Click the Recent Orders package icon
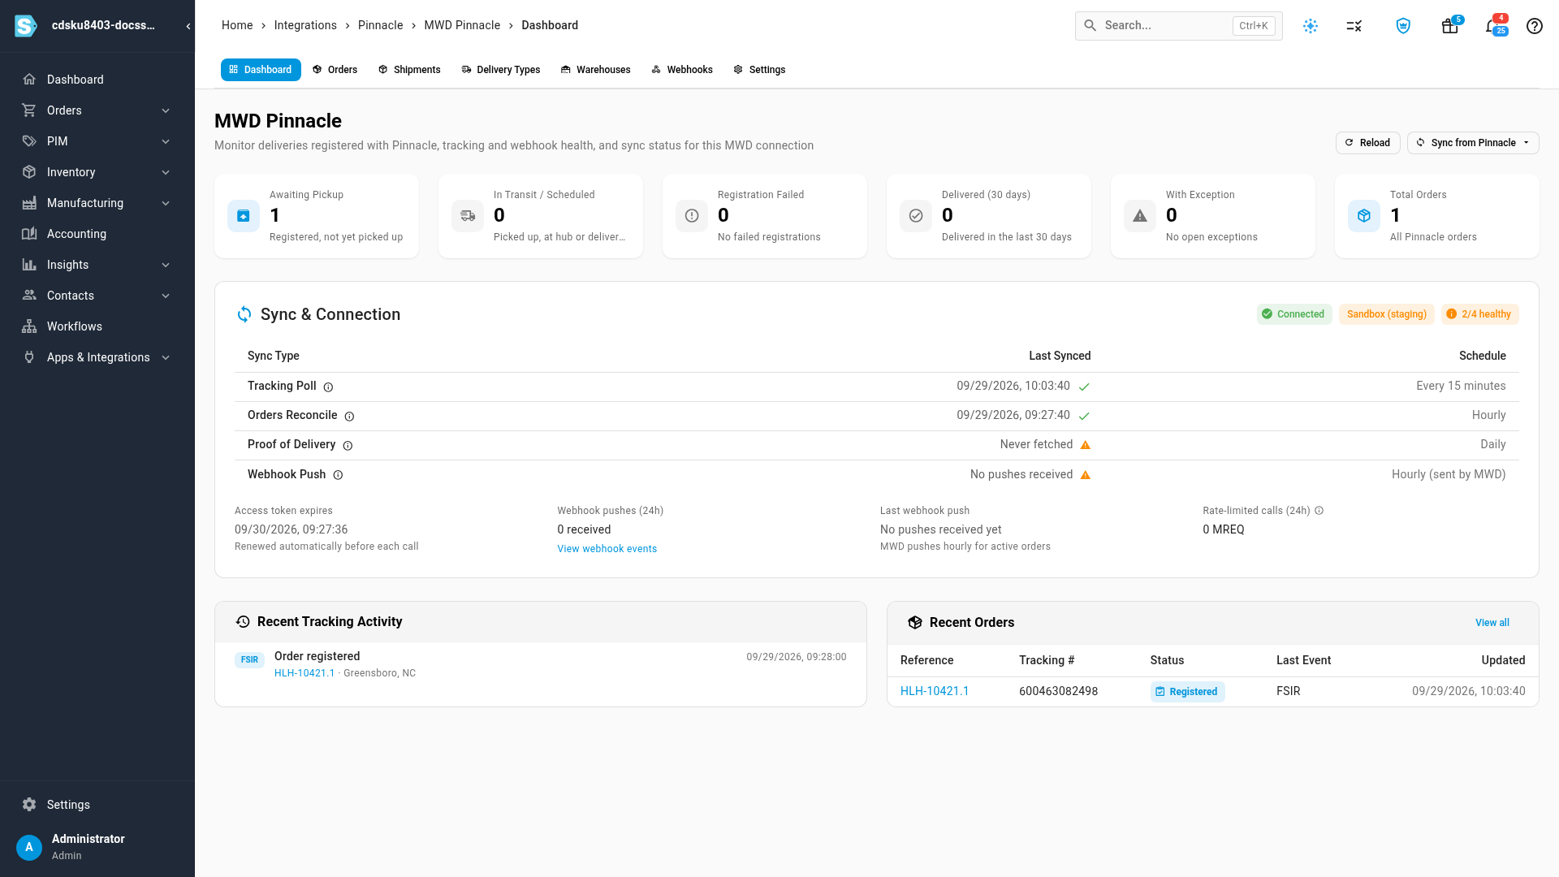Viewport: 1559px width, 877px height. [915, 623]
